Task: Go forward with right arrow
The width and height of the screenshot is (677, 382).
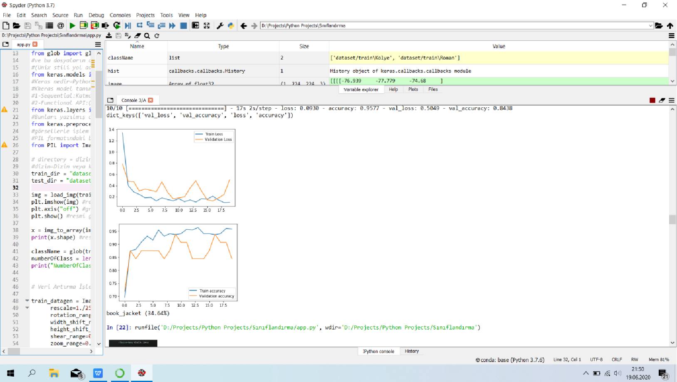Action: point(254,25)
